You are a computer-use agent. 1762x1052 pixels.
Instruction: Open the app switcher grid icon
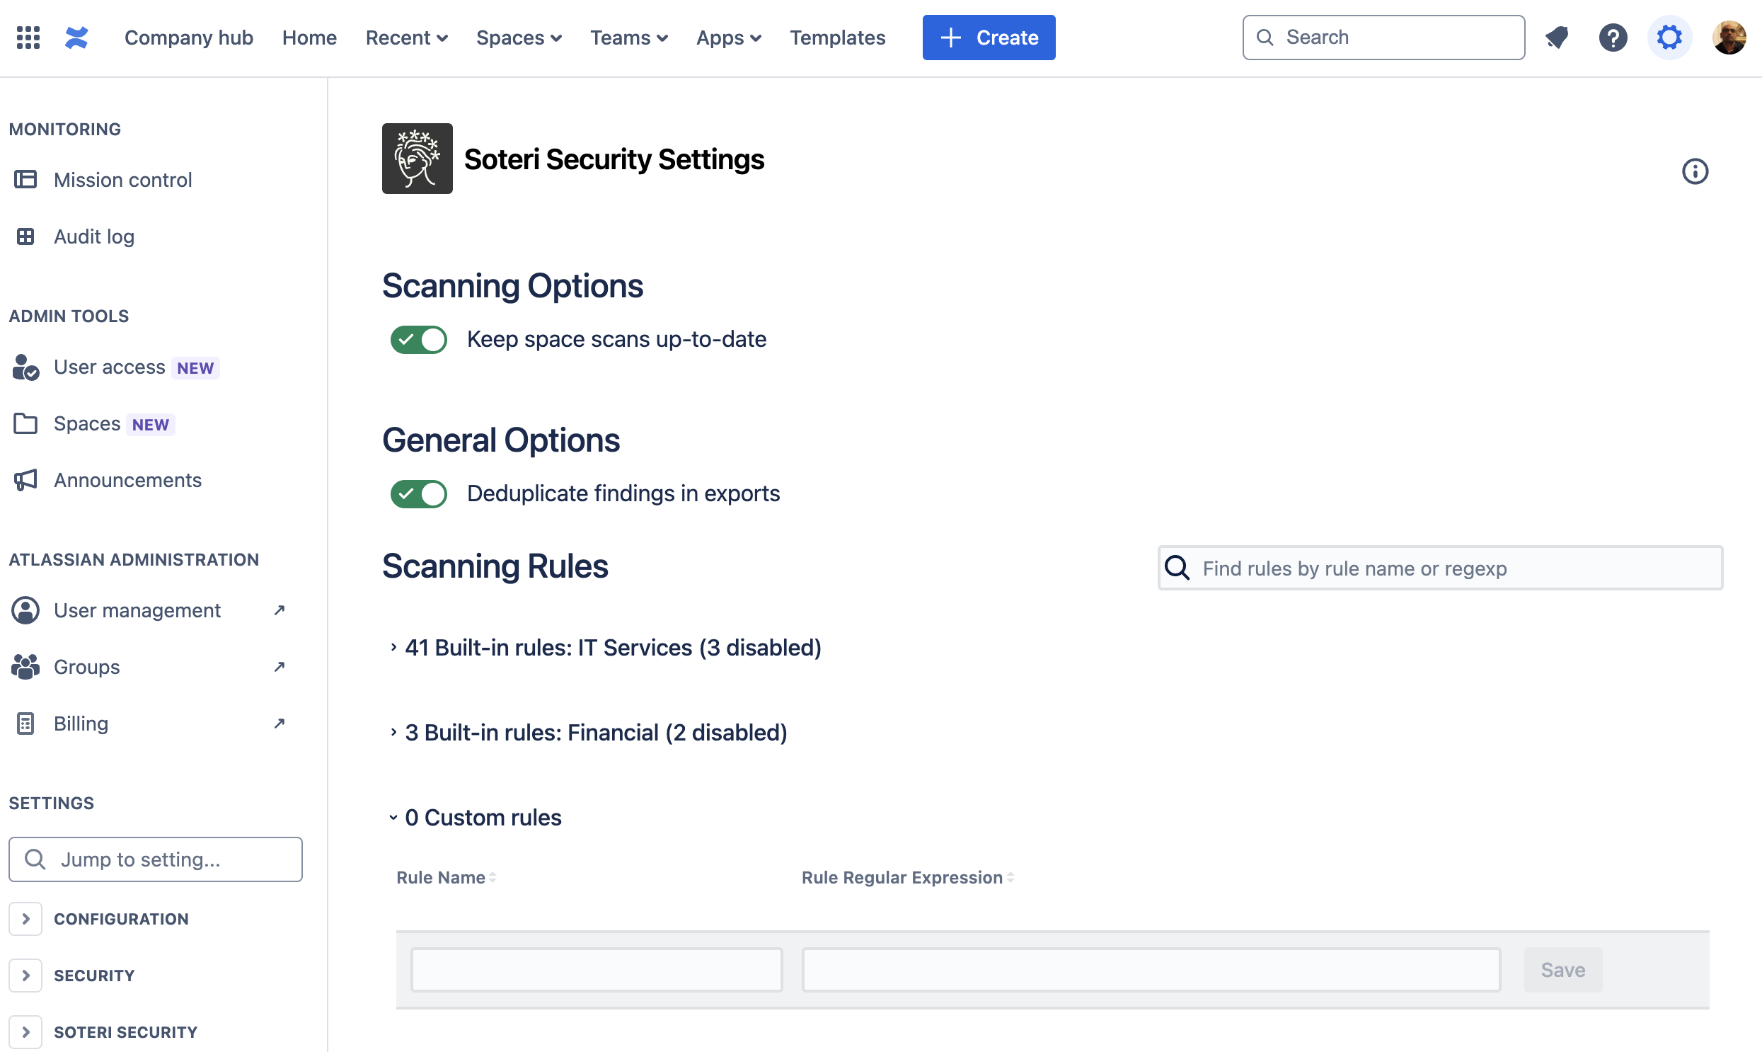tap(28, 38)
